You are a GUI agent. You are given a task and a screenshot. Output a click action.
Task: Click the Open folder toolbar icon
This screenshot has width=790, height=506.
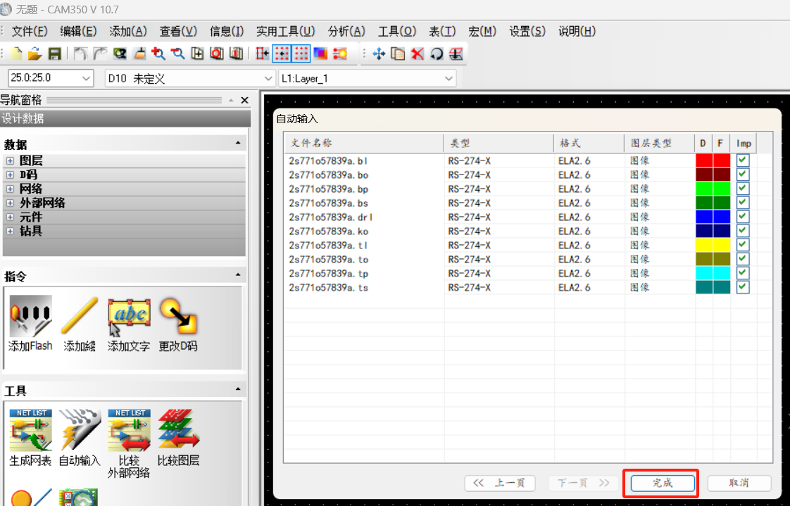pyautogui.click(x=35, y=53)
